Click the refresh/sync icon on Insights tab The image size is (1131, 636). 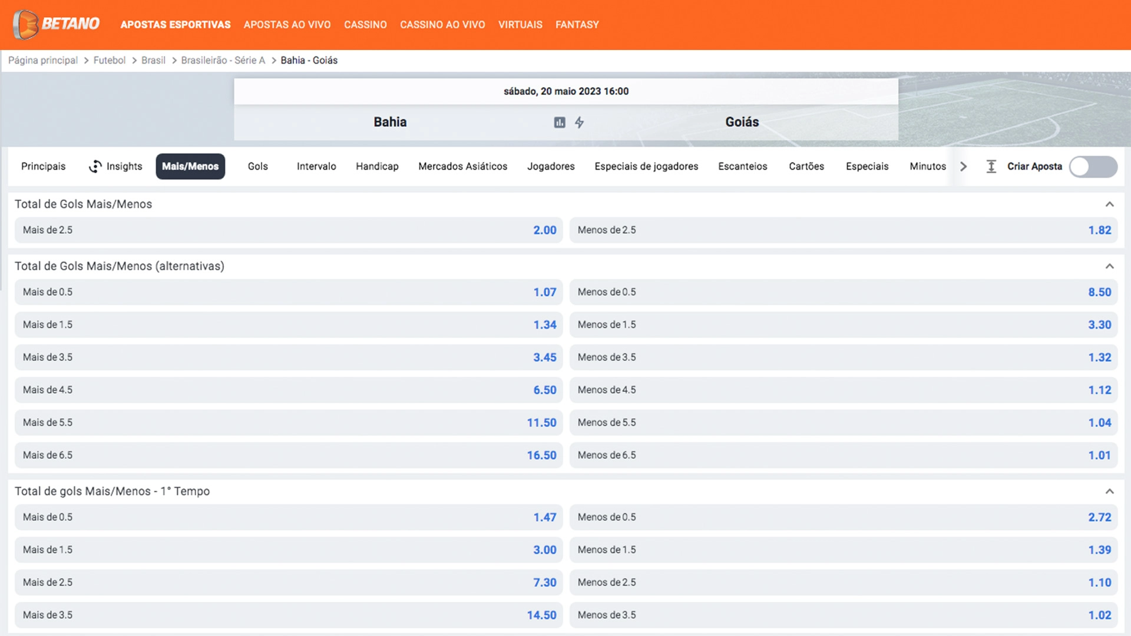tap(94, 166)
